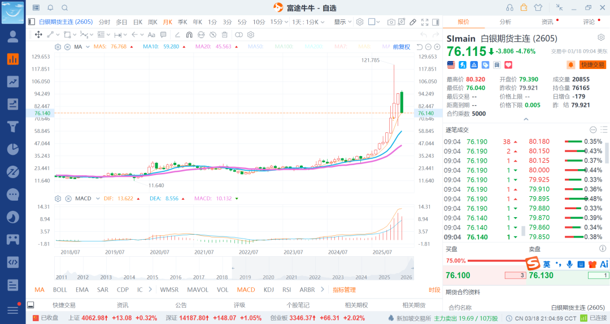Open the skin theme shirt icon
Screen dimensions: 610x324
tap(538, 7)
